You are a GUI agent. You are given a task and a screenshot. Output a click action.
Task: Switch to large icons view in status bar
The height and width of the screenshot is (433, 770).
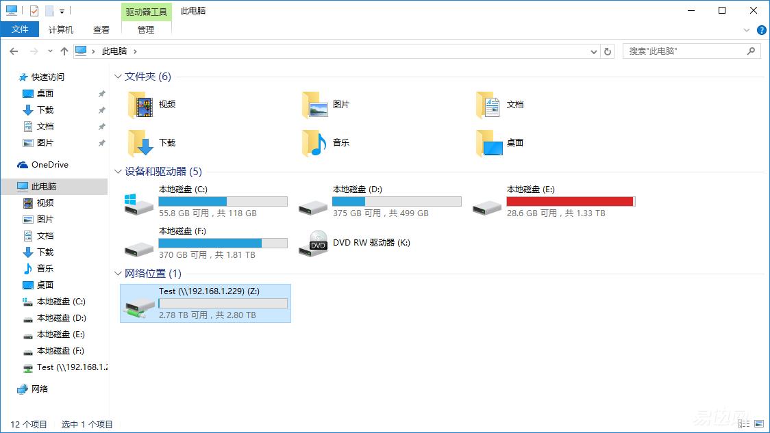[x=759, y=423]
